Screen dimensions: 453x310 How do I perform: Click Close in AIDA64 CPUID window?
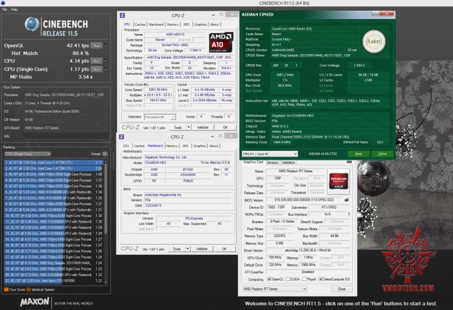pyautogui.click(x=383, y=154)
